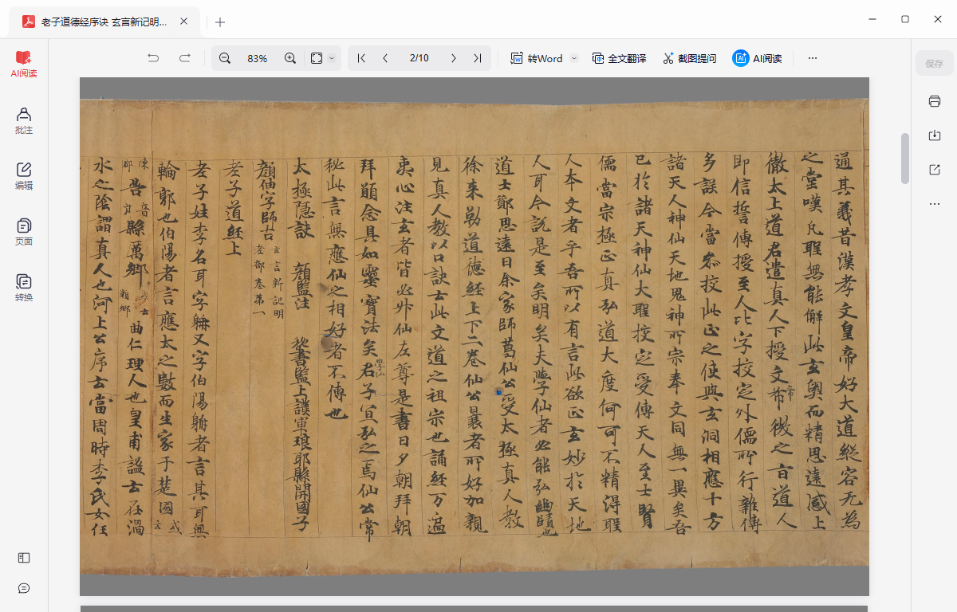Select the 老子道德经序诀 document tab
The height and width of the screenshot is (612, 957).
click(104, 22)
